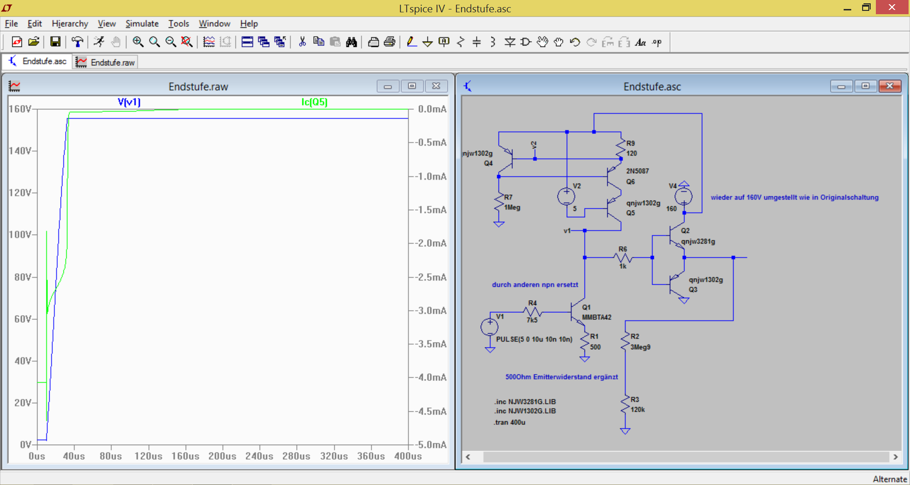Click the PULSE(5 0 10u 10n 10n) source value
The width and height of the screenshot is (910, 485).
click(534, 339)
